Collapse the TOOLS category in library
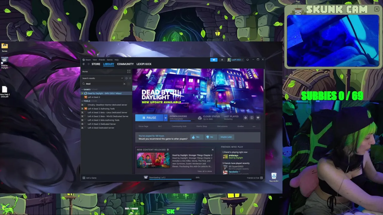Screen dimensions: 383x215 [x=82, y=101]
